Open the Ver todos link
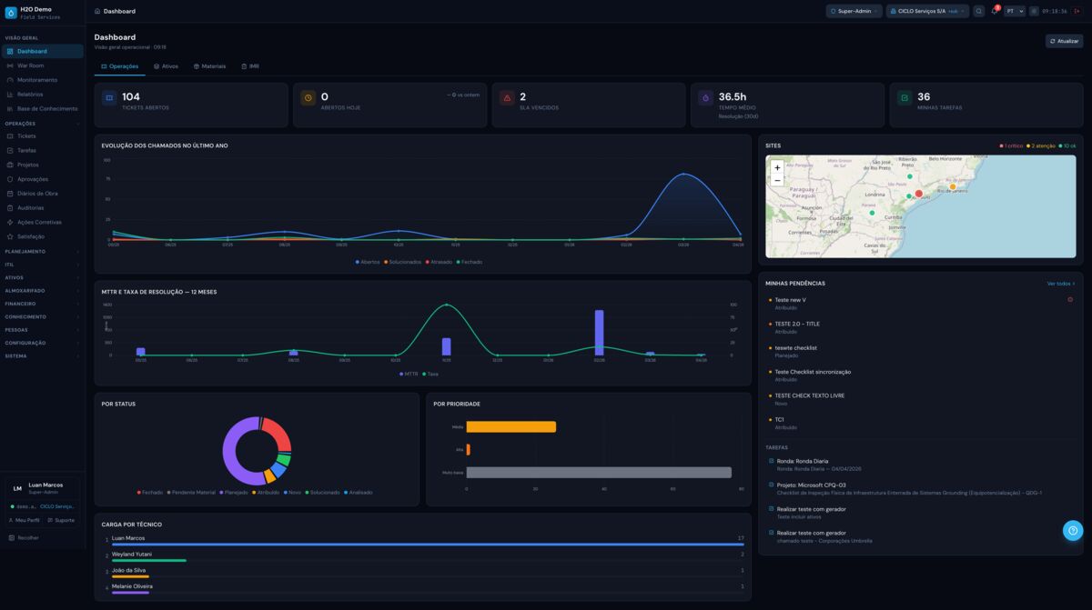Screen dimensions: 1092x610 pos(1060,284)
